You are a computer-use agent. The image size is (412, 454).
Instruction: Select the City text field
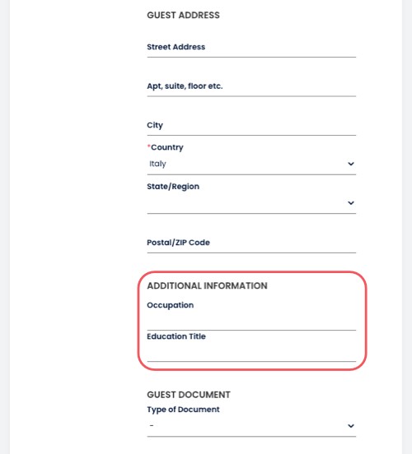tap(251, 125)
